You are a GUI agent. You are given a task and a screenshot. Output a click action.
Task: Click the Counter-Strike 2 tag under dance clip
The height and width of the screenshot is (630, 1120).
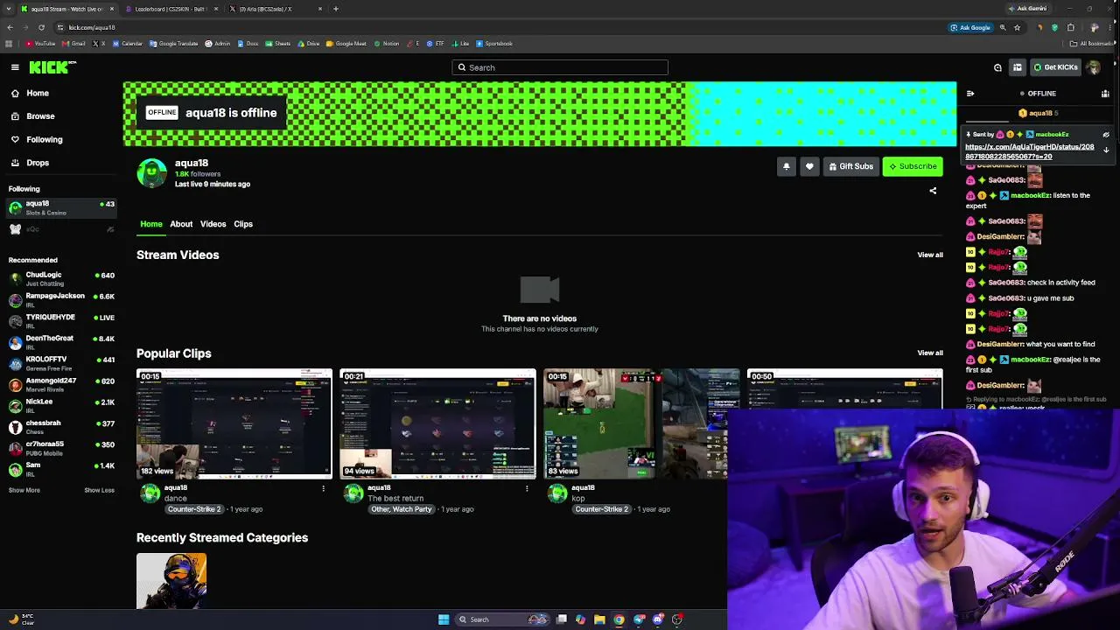tap(194, 509)
